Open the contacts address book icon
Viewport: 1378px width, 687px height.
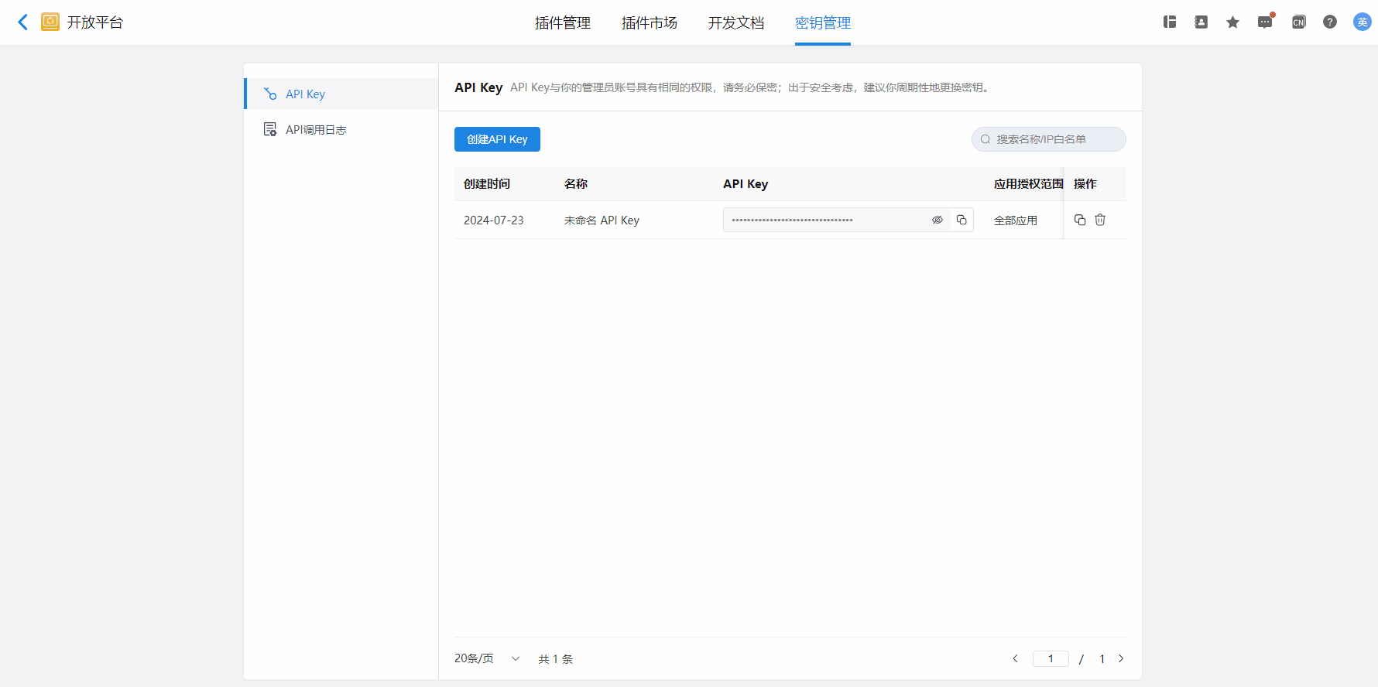point(1201,22)
